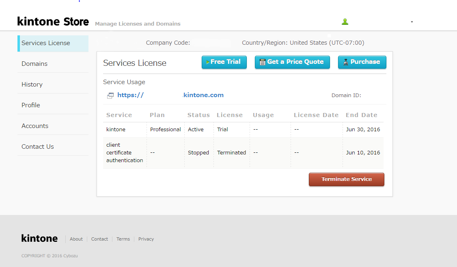
Task: Click the Jun 30, 2016 end date
Action: coord(363,129)
